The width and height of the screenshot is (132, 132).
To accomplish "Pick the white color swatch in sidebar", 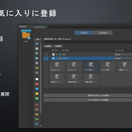I will (37, 79).
